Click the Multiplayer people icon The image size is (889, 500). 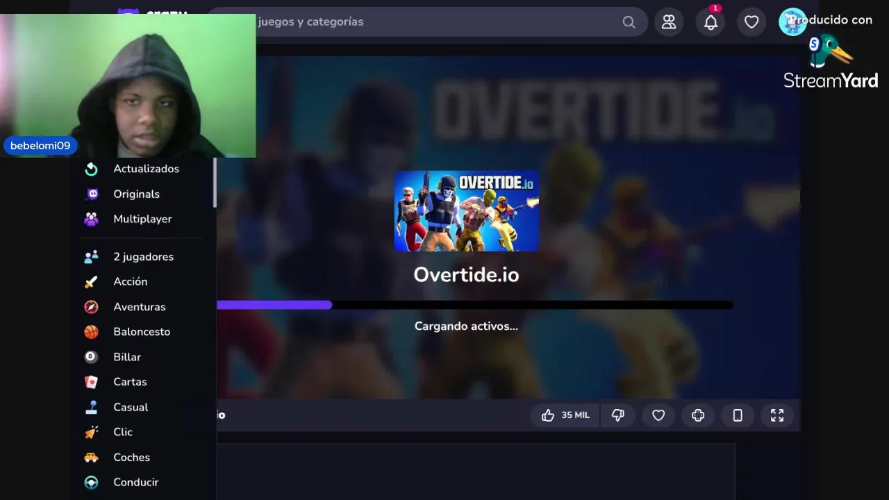pyautogui.click(x=91, y=219)
